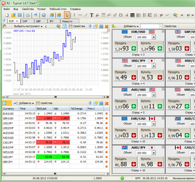
Task: Select the text label T tool
Action: (x=92, y=15)
